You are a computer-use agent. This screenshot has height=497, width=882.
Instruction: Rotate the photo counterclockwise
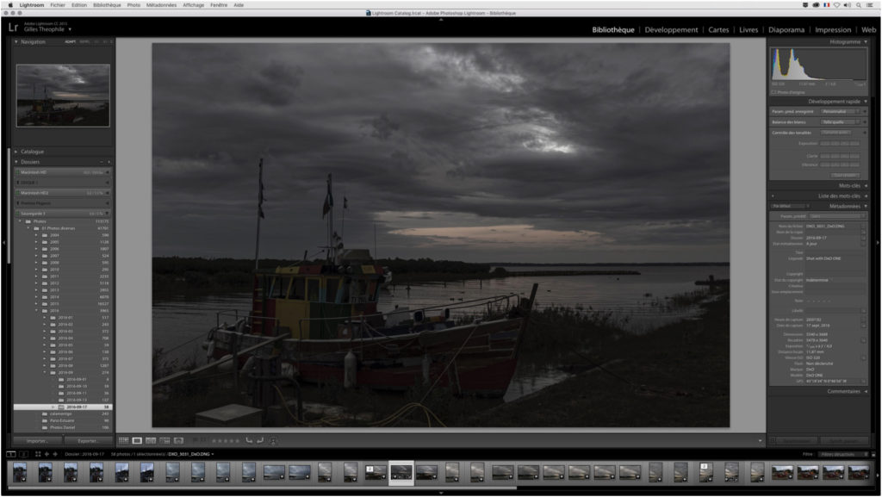click(247, 440)
